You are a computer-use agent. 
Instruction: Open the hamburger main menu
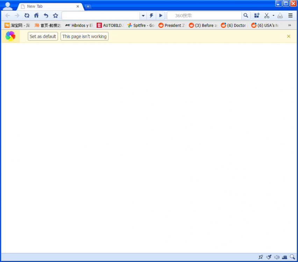coord(290,15)
